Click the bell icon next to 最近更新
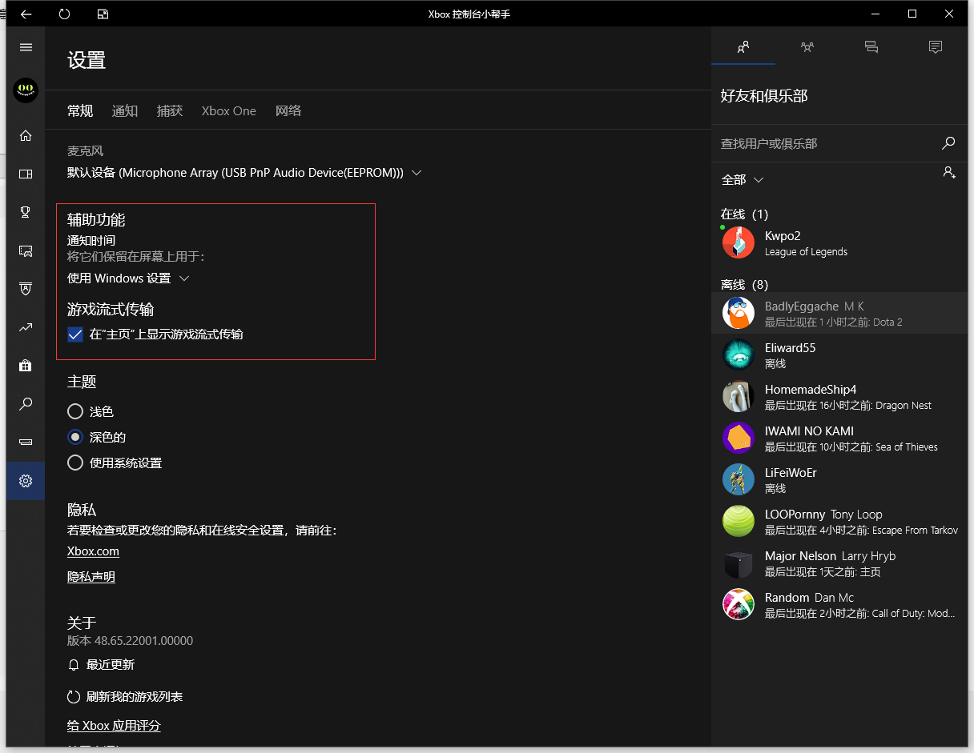The width and height of the screenshot is (974, 753). pos(74,665)
